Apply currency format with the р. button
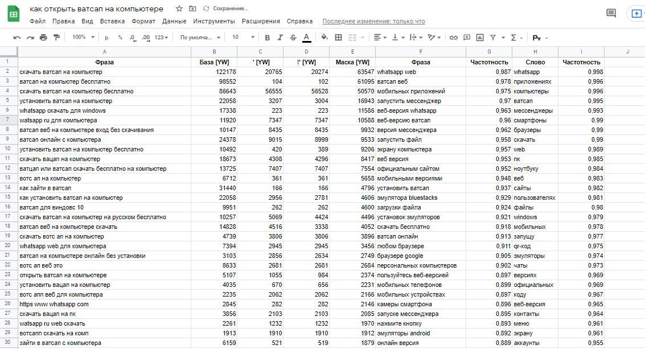 tap(107, 38)
